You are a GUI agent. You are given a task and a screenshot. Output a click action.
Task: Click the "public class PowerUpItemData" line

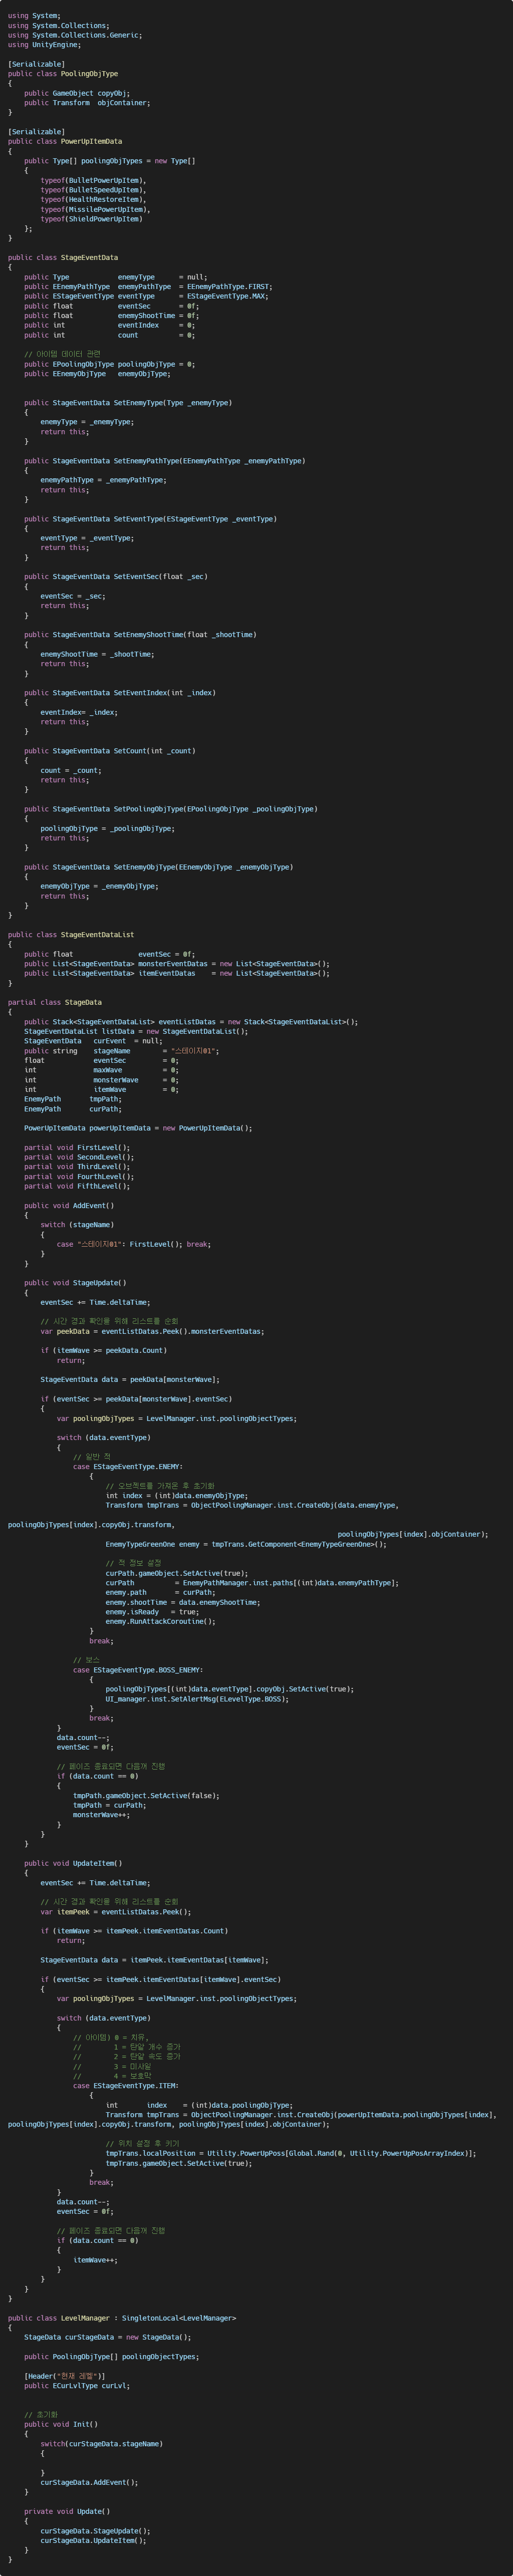pyautogui.click(x=65, y=142)
